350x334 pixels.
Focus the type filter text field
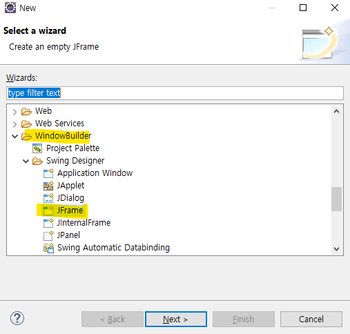click(175, 93)
